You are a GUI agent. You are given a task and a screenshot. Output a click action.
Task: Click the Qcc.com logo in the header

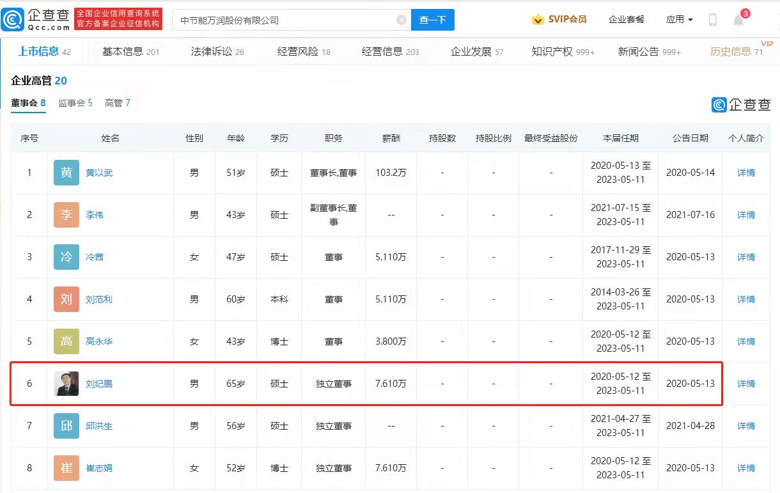tap(36, 20)
